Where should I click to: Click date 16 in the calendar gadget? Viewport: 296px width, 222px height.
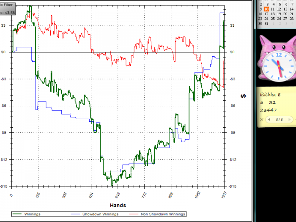pyautogui.click(x=260, y=14)
